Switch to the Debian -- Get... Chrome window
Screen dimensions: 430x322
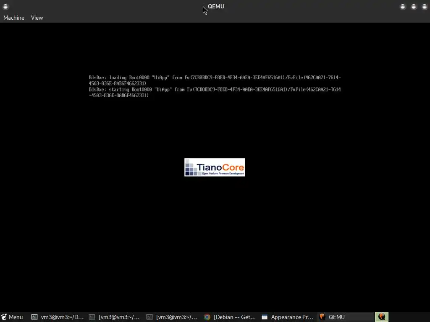[231, 317]
